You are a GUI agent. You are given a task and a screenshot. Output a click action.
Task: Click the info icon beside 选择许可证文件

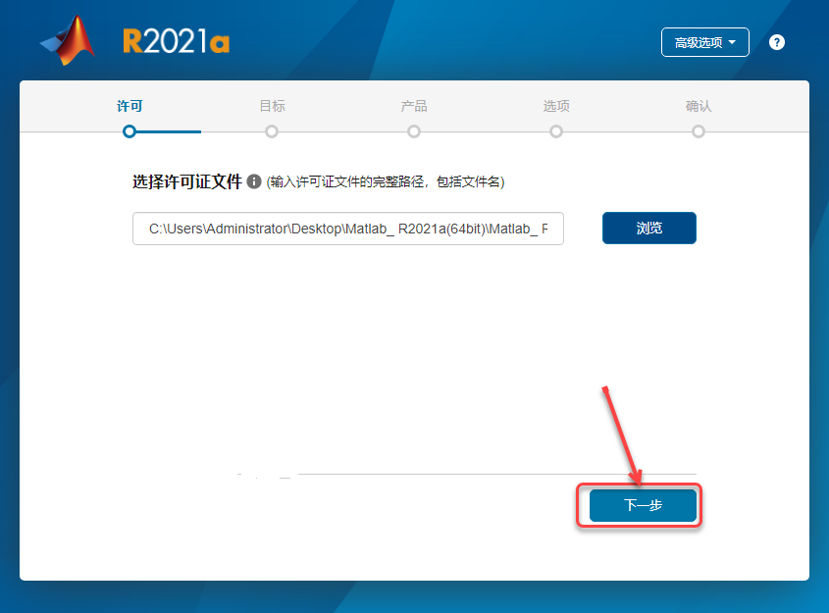tap(254, 181)
